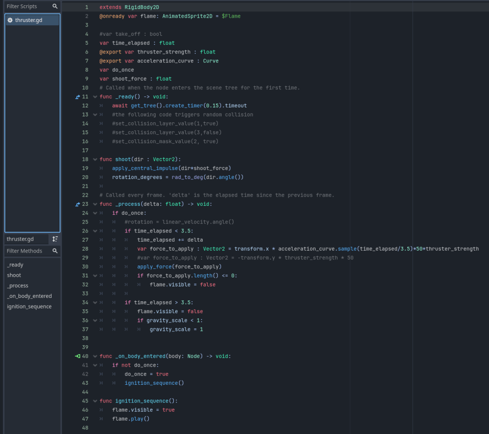This screenshot has width=489, height=434.
Task: Go to the shoot method in the list
Action: pos(14,275)
